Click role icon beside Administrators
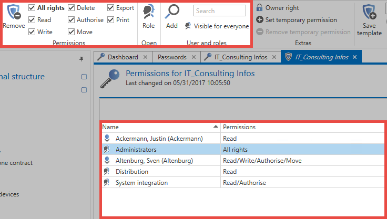The height and width of the screenshot is (219, 387). click(106, 149)
